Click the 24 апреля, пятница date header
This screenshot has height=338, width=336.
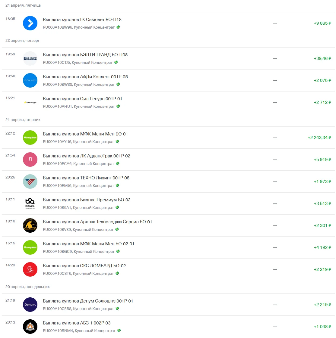pos(23,5)
